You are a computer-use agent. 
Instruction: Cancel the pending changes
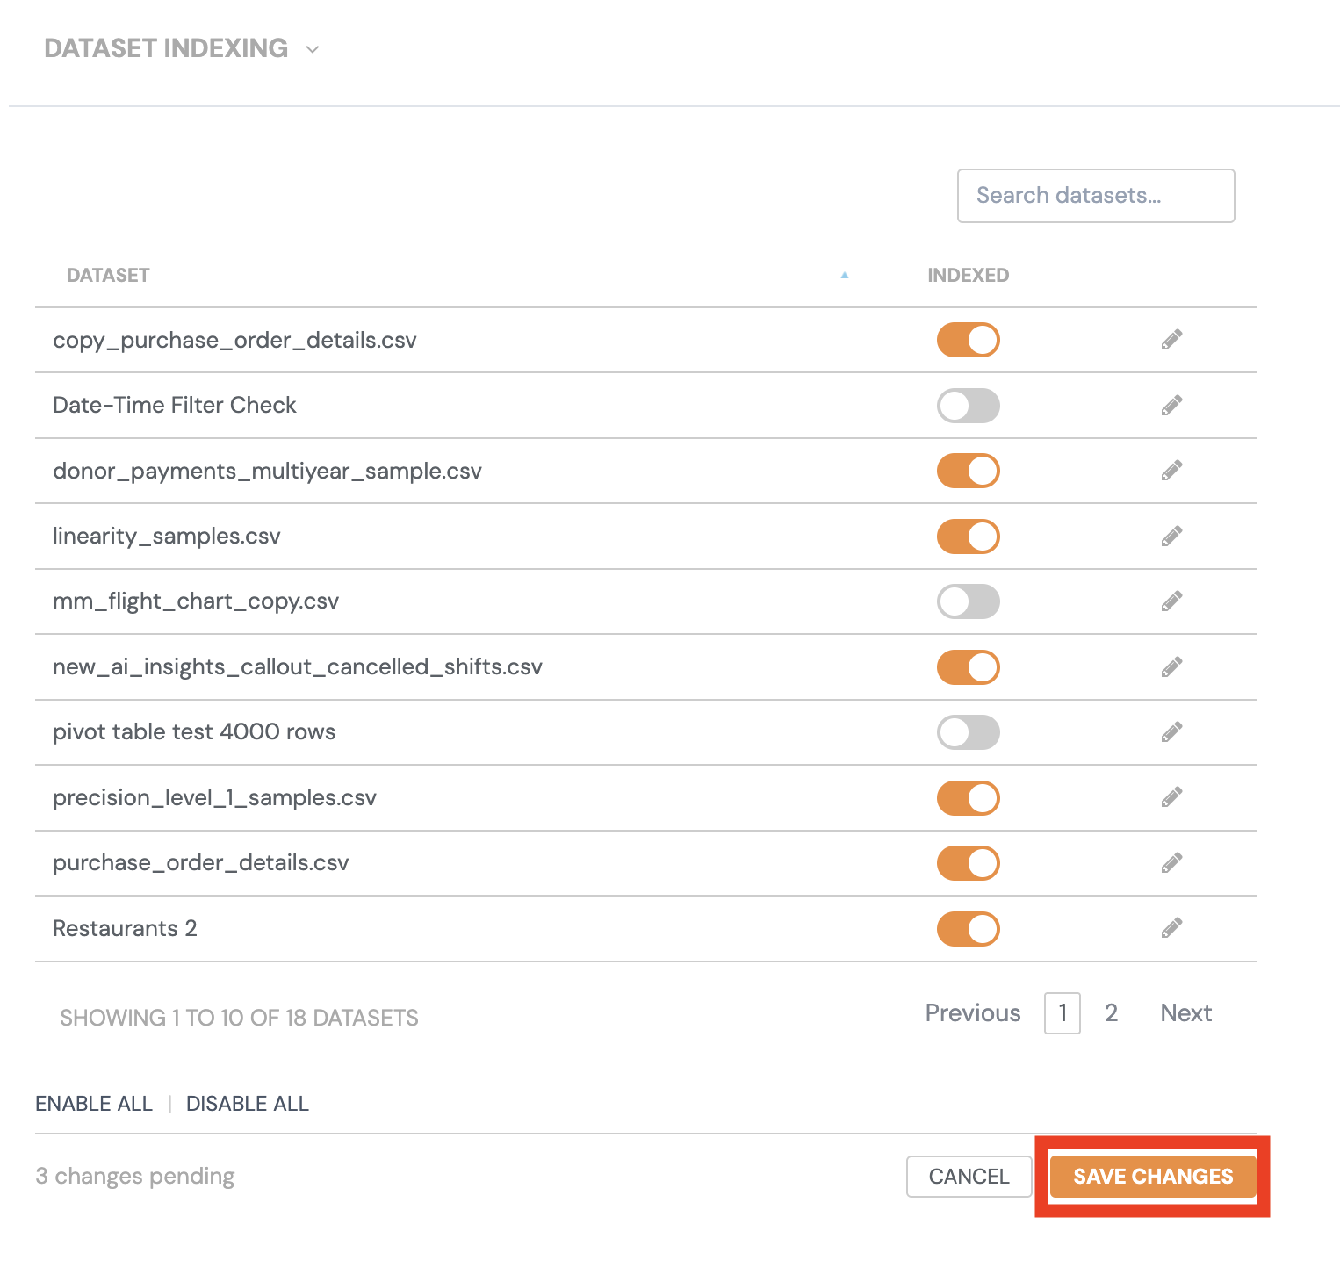tap(969, 1177)
